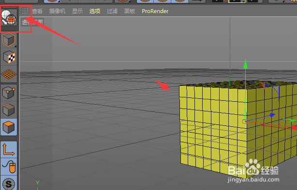Toggle the Enable Axis tool
Viewport: 297px width, 190px height.
tap(9, 149)
